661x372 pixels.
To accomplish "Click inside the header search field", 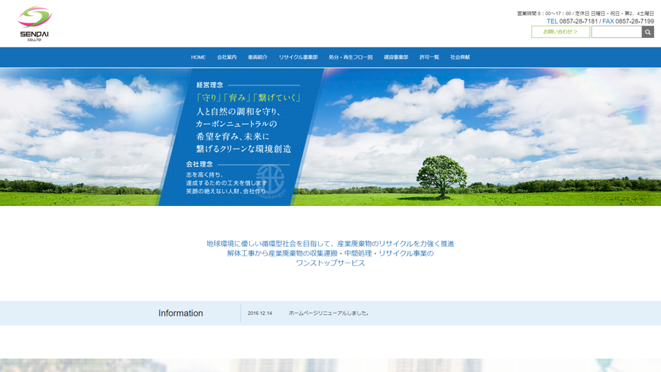I will 616,32.
